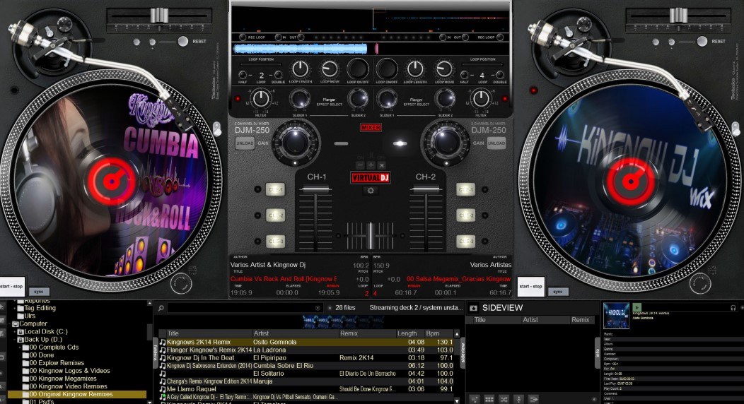
Task: Click HALF loop button on right deck
Action: click(x=465, y=75)
